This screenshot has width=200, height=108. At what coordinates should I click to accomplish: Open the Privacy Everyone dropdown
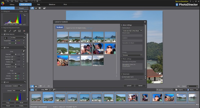132,55
